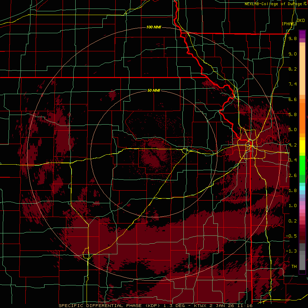Click the 2.6 value on the color scale
The height and width of the screenshot is (308, 308).
click(x=293, y=175)
